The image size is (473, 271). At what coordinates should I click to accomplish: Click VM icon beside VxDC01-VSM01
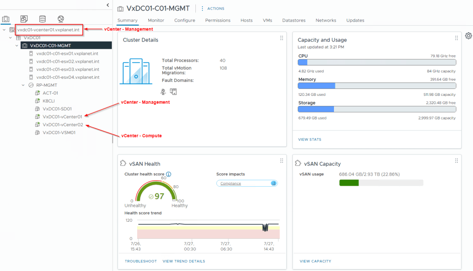pyautogui.click(x=37, y=132)
